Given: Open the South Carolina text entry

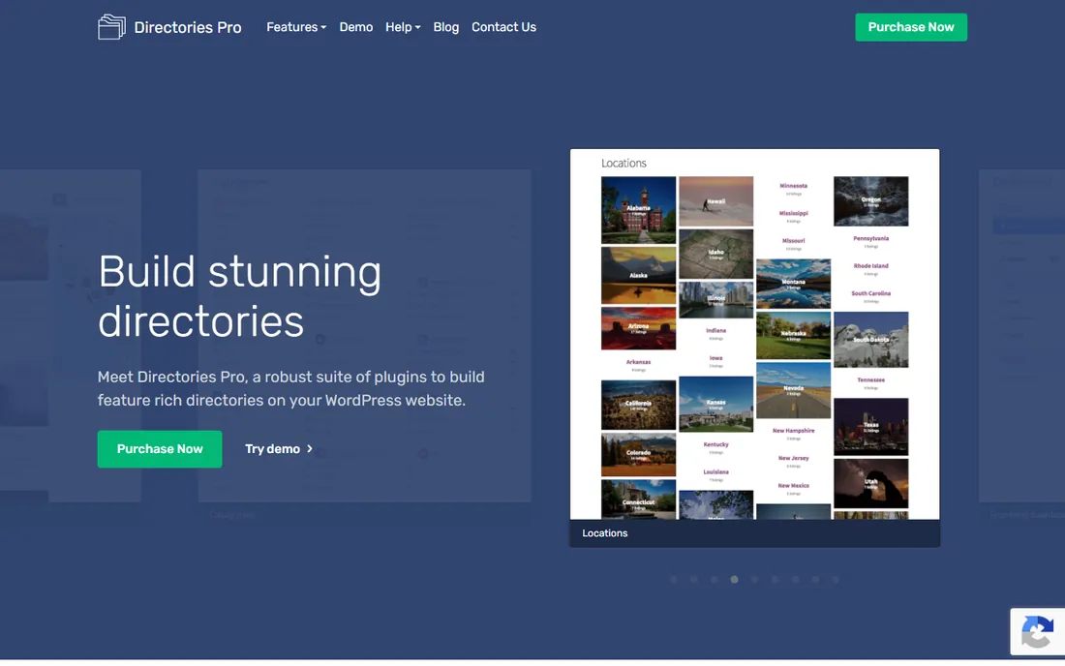Looking at the screenshot, I should (x=870, y=294).
